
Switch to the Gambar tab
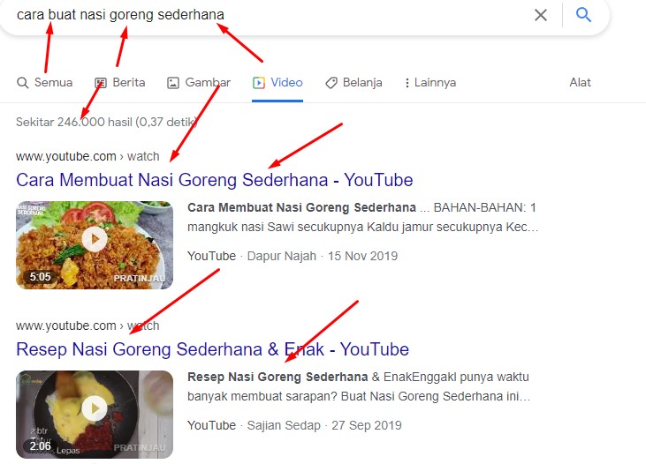(x=208, y=83)
